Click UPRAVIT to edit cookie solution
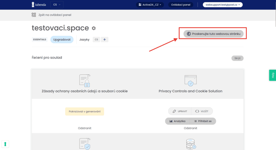The width and height of the screenshot is (276, 150). pos(180,111)
